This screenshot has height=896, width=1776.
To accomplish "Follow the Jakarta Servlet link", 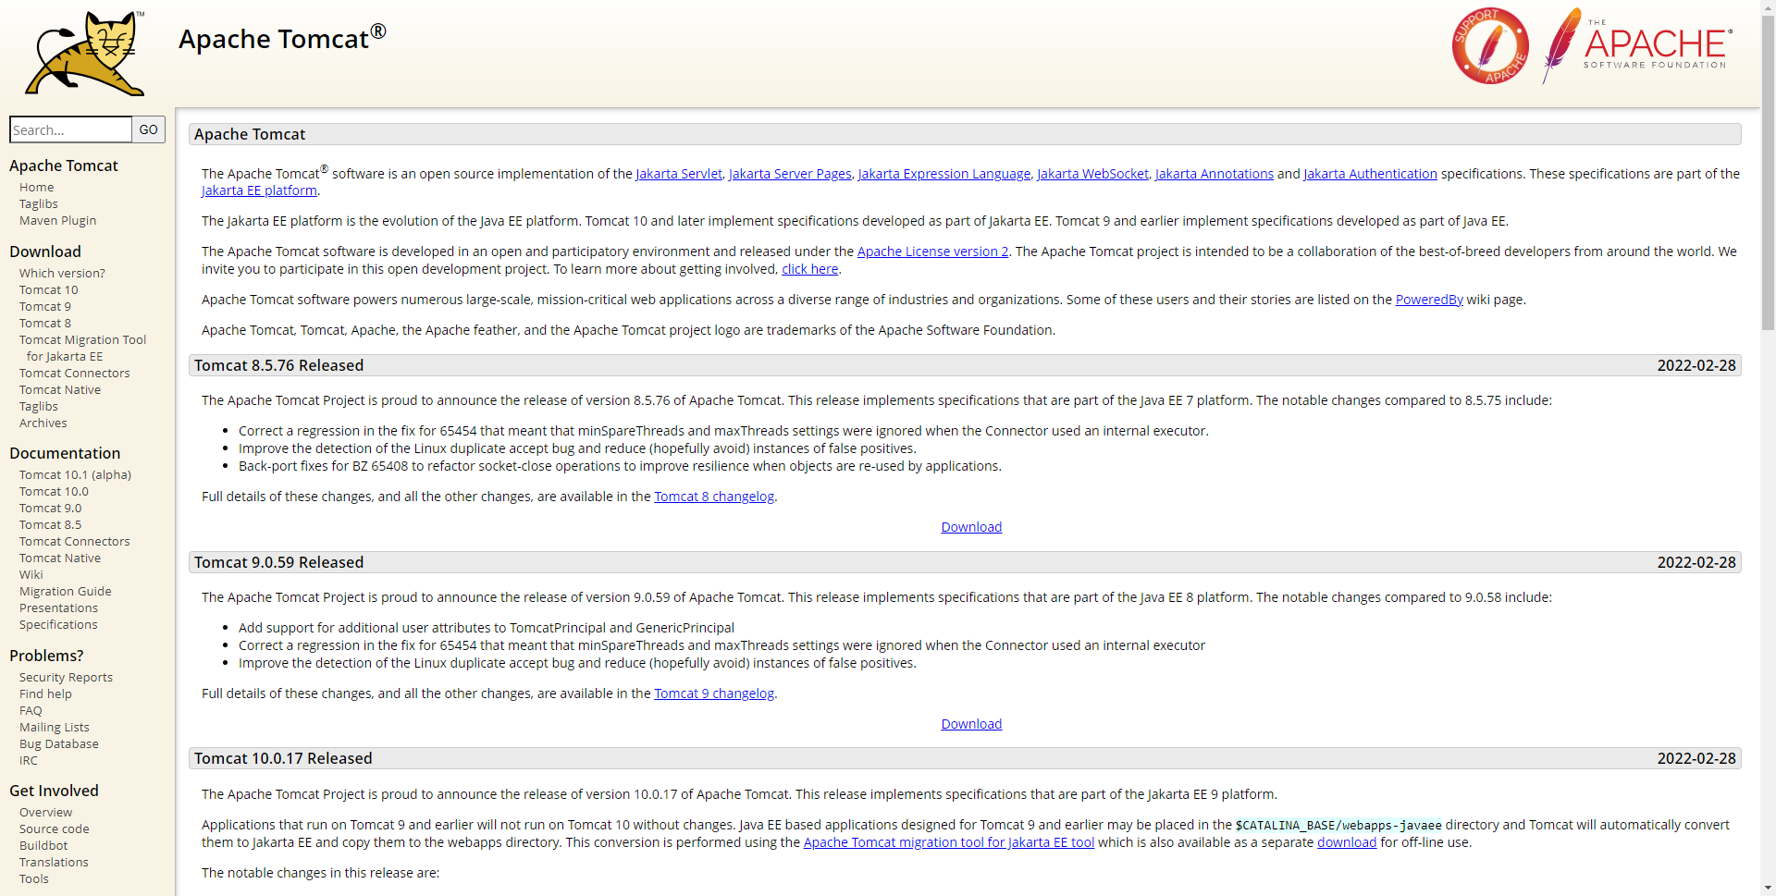I will point(679,174).
